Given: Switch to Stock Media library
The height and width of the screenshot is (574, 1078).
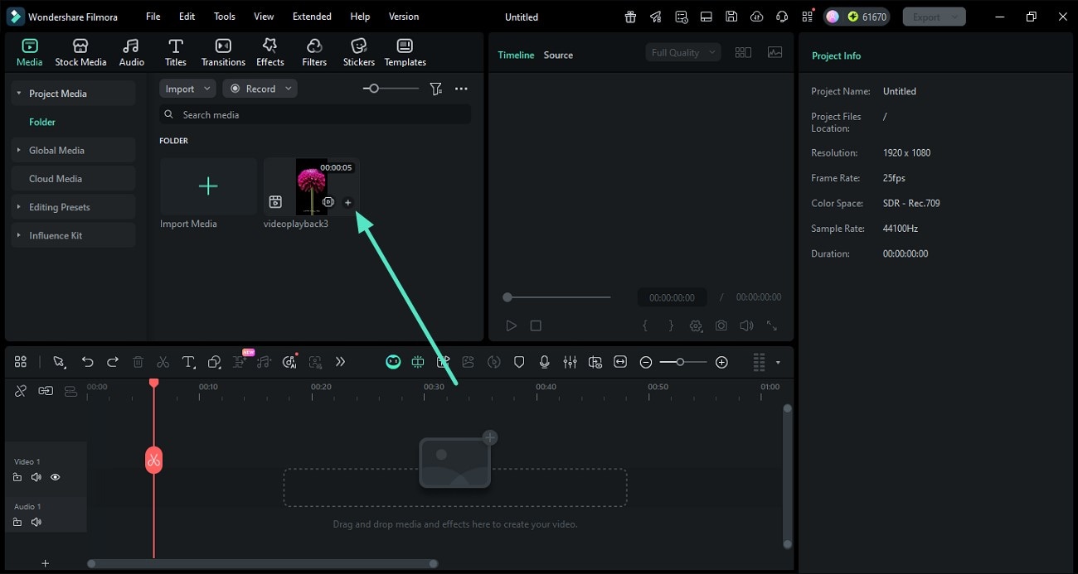Looking at the screenshot, I should (x=80, y=51).
